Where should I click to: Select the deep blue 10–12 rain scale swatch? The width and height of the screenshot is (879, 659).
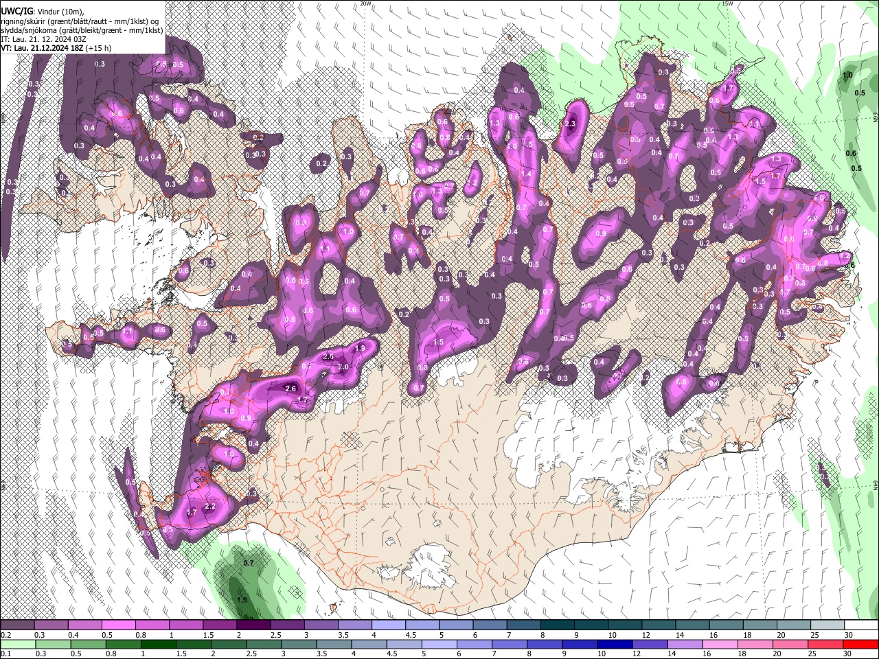pyautogui.click(x=614, y=644)
